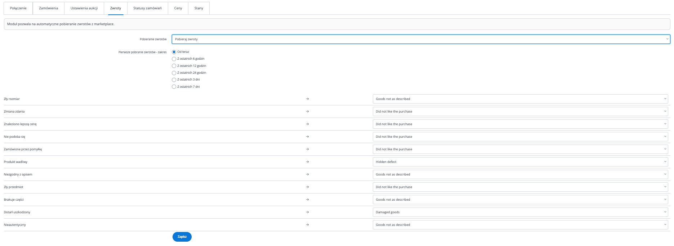This screenshot has width=674, height=246.
Task: Open dropdown for Zmiana zdania reason
Action: click(520, 111)
